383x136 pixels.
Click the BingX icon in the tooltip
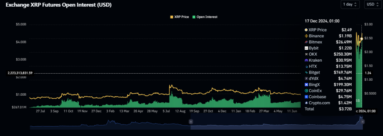pyautogui.click(x=306, y=84)
